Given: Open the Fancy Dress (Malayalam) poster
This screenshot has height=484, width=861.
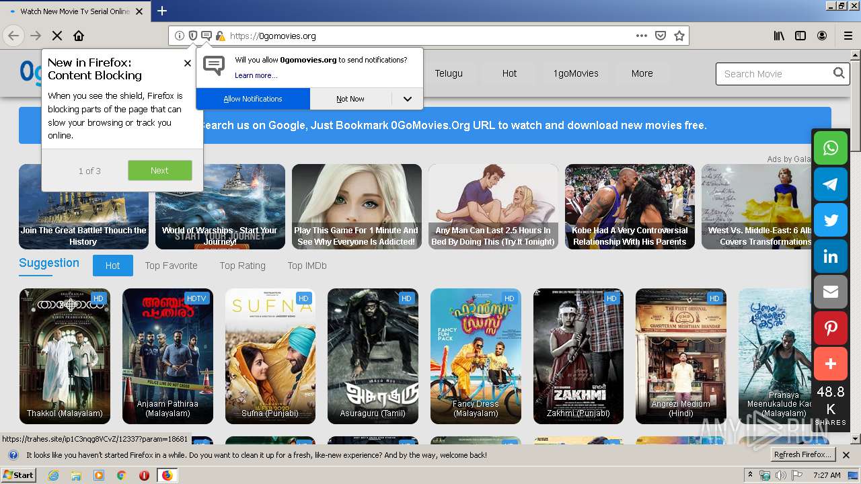Looking at the screenshot, I should pos(476,356).
